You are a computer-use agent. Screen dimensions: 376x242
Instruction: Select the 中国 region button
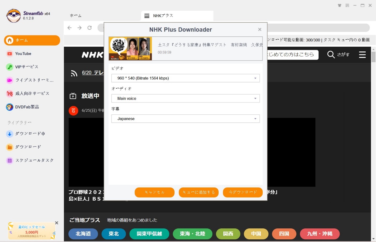[x=256, y=234]
